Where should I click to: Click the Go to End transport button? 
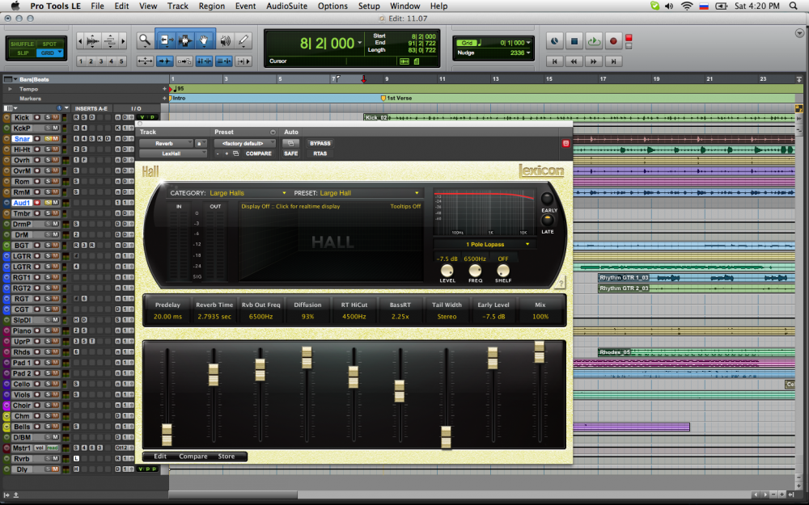click(x=613, y=61)
